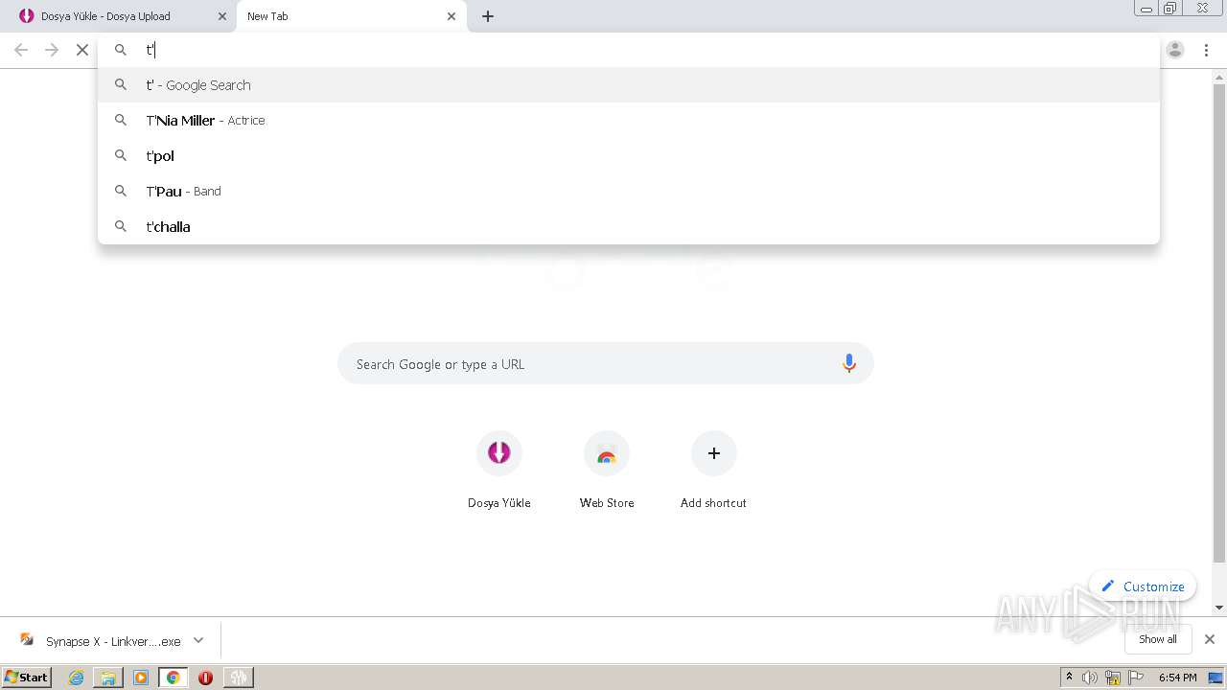Click the Show desktop button
The width and height of the screenshot is (1227, 690).
point(1216,678)
